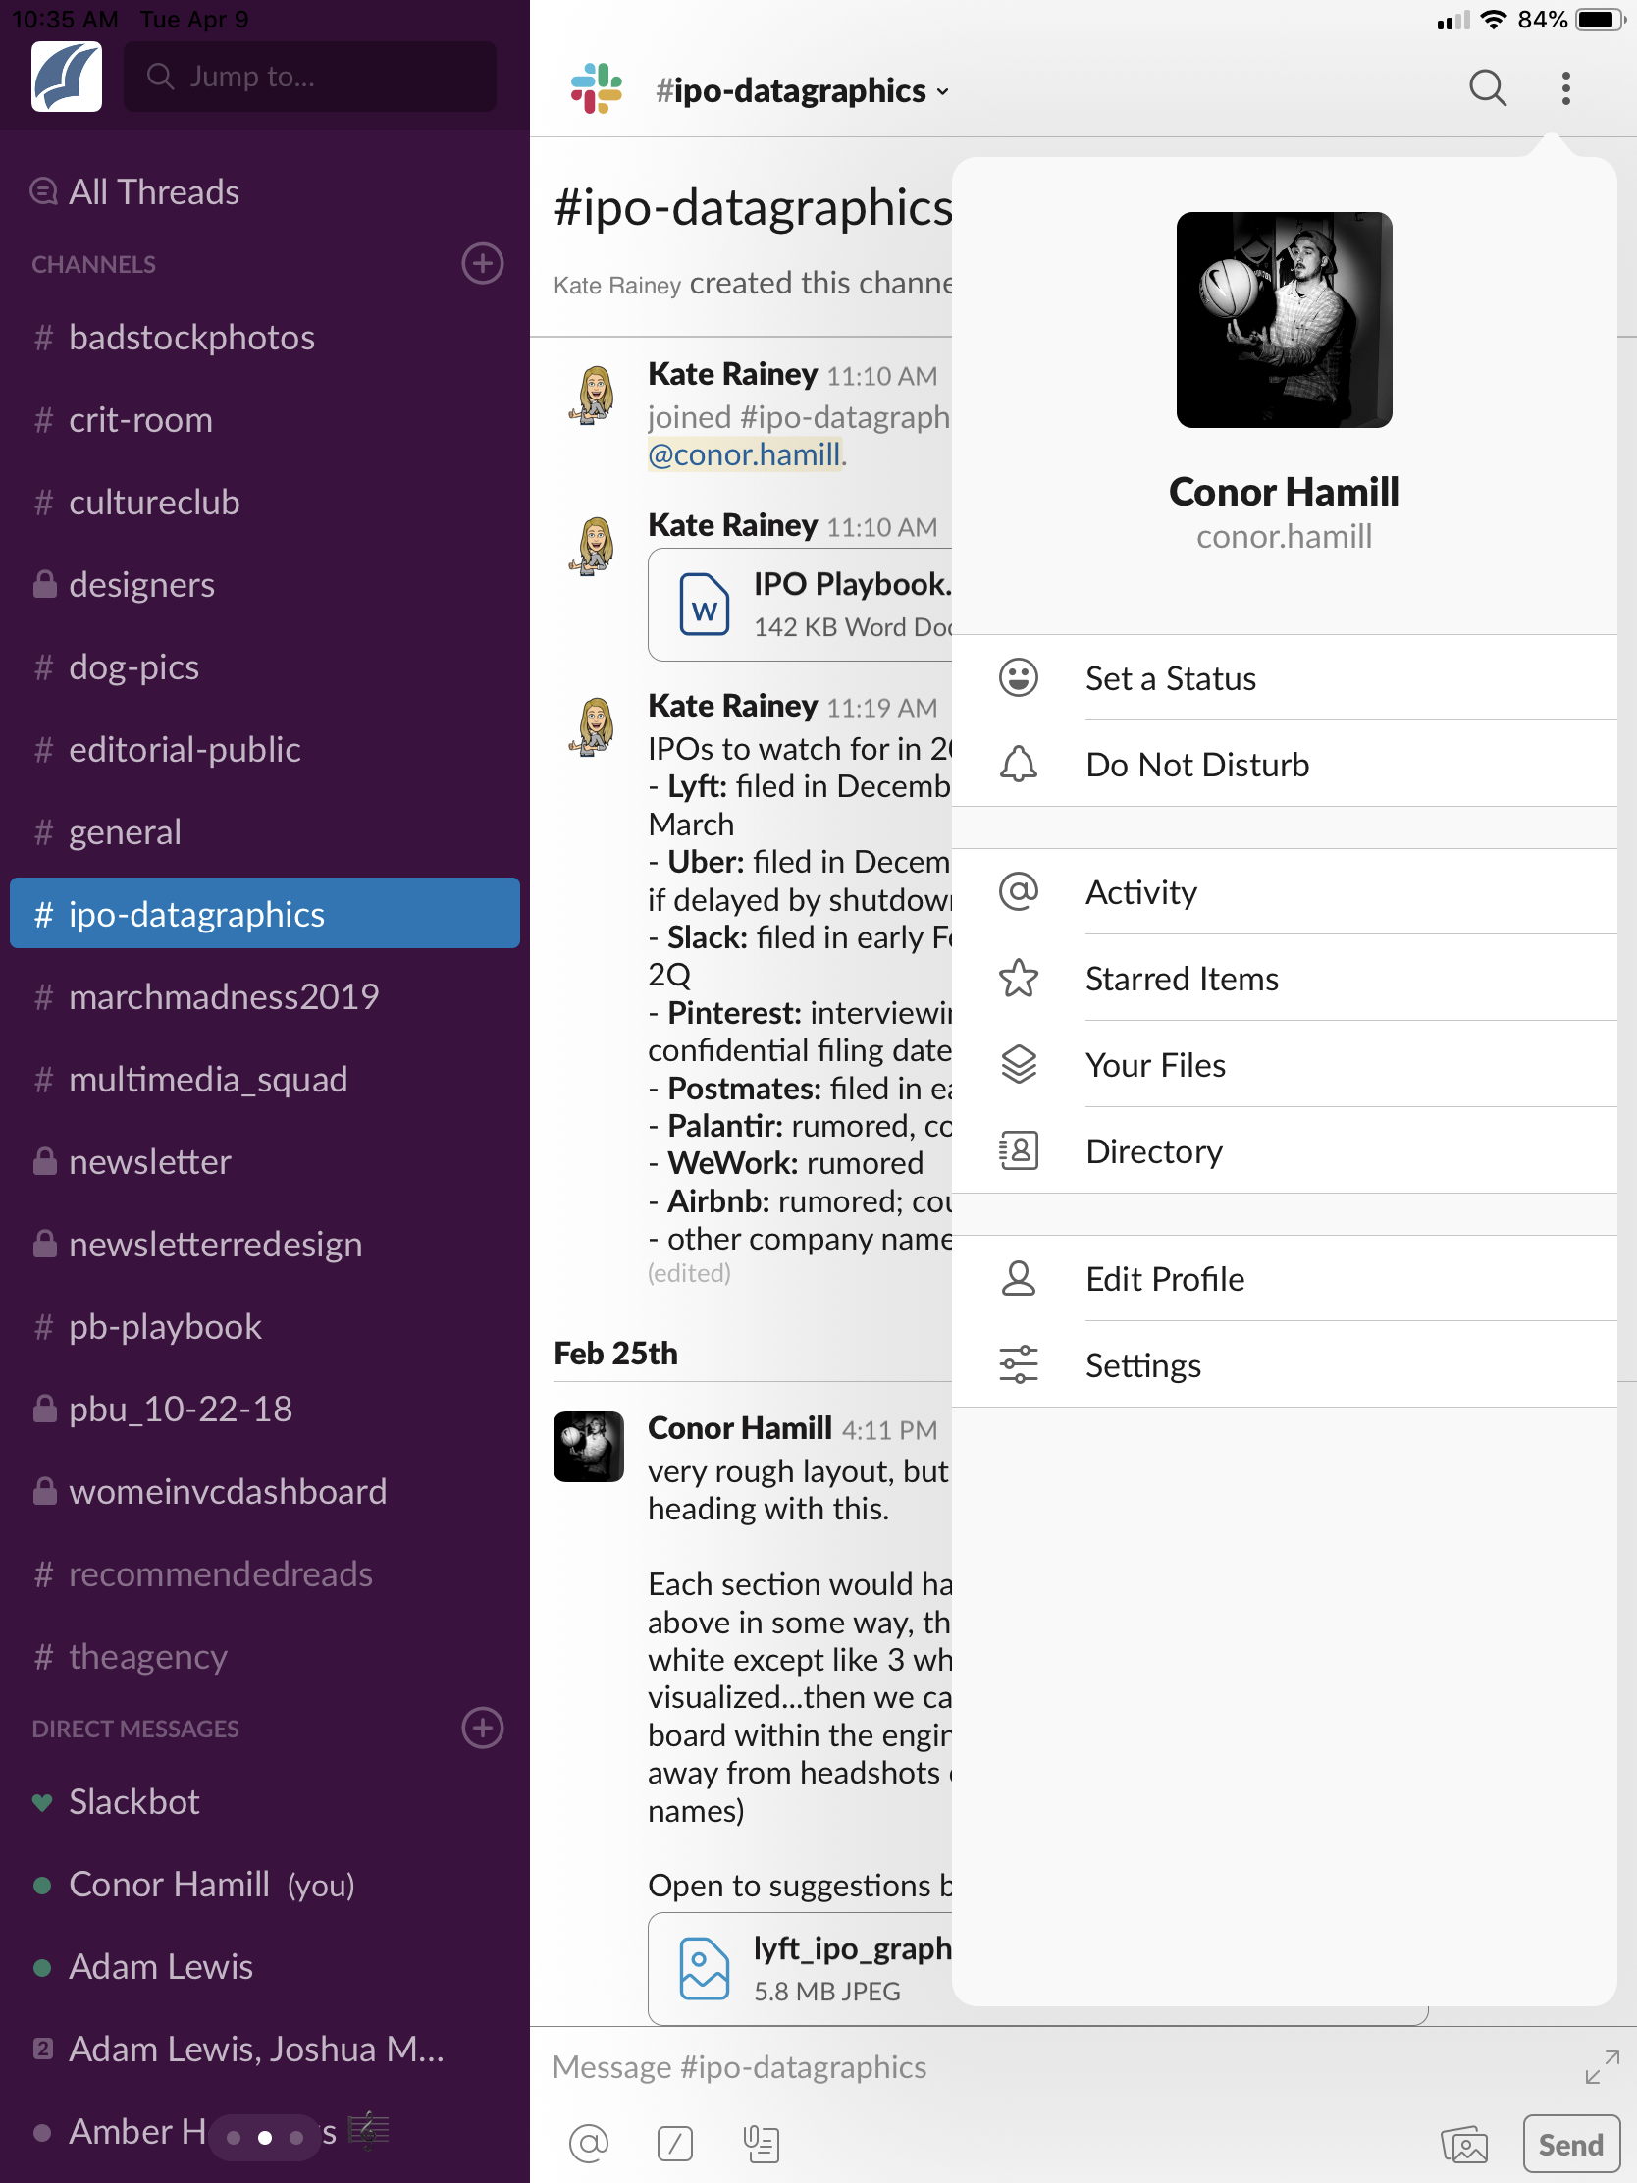Screen dimensions: 1637x2183
Task: Open Settings from the profile menu
Action: click(x=1284, y=1365)
